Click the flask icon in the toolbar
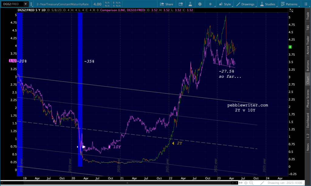The height and width of the screenshot is (186, 311). [x=190, y=4]
